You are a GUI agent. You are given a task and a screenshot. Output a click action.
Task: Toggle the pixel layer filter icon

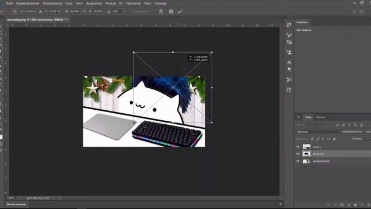pyautogui.click(x=337, y=125)
